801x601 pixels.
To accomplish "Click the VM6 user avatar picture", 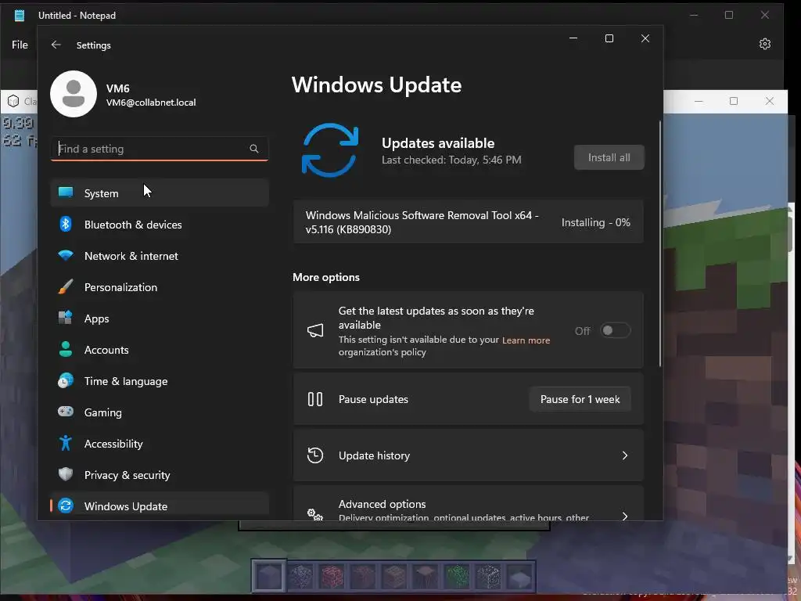I will 74,94.
